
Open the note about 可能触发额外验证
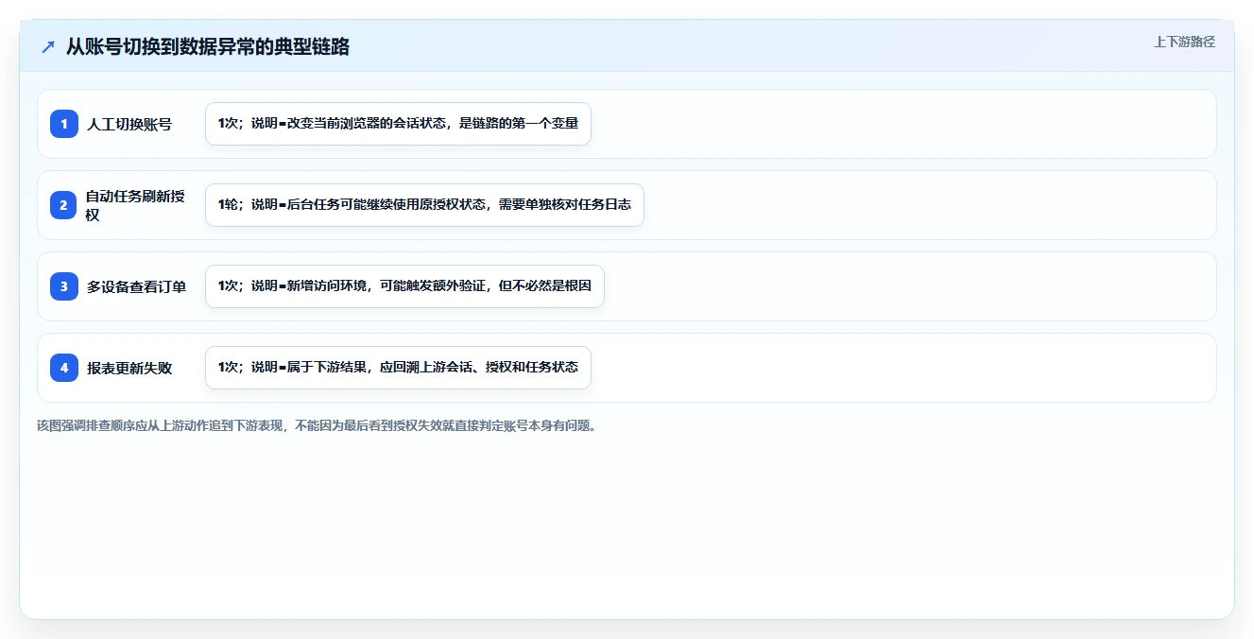click(x=404, y=286)
